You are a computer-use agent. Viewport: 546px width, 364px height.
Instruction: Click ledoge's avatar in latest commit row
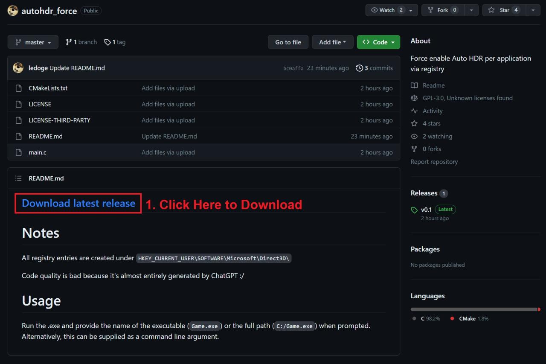(18, 68)
